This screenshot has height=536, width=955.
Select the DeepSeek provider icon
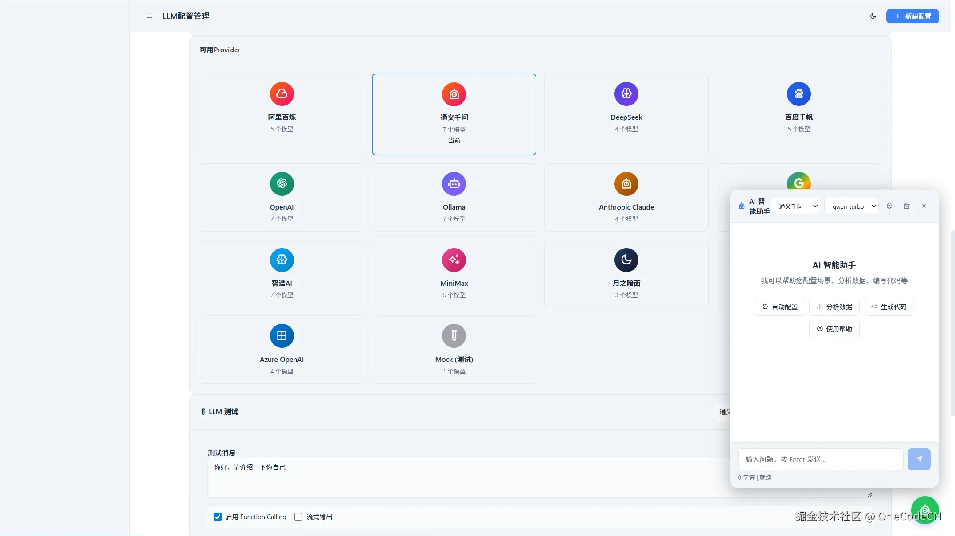tap(626, 94)
